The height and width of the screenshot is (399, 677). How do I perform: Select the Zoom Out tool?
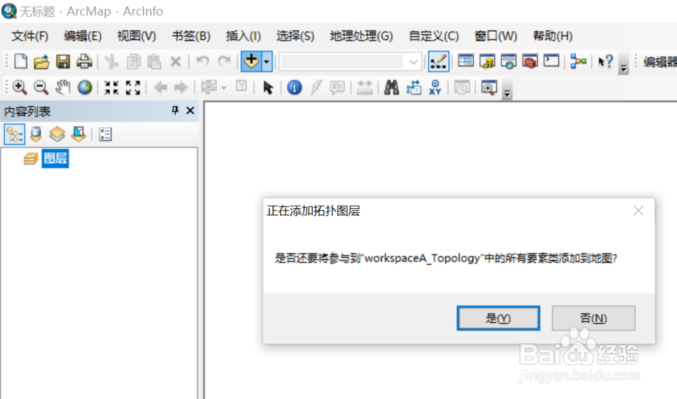[x=41, y=87]
